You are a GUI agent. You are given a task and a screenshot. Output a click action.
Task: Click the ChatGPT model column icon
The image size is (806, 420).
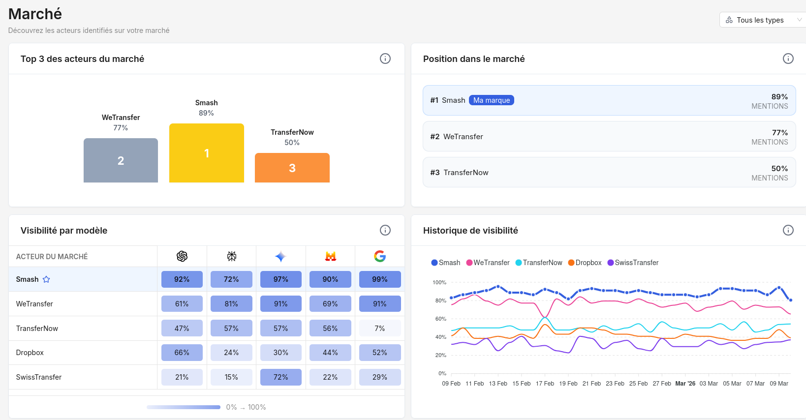[x=182, y=256]
